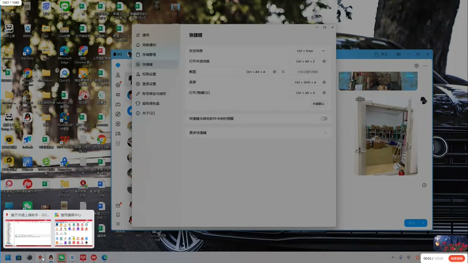Open the 权限设置 permissions section
Viewport: 468px width, 263px height.
156,74
